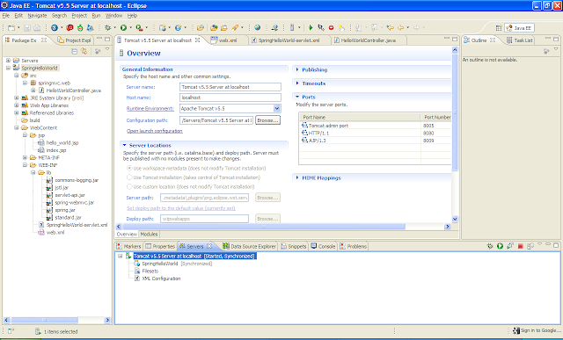Click Browse button next to Configuration path
The image size is (563, 340).
coord(267,120)
